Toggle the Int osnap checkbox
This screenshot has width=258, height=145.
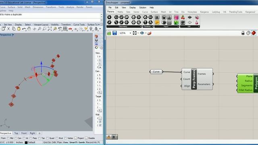(x=24, y=138)
